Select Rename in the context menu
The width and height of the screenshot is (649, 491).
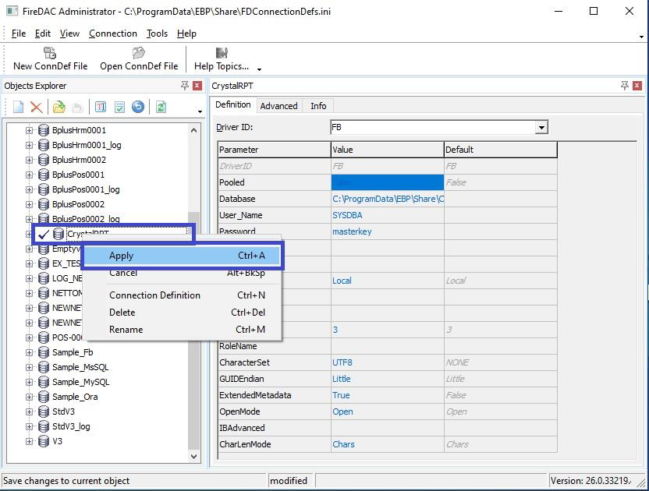pos(126,330)
